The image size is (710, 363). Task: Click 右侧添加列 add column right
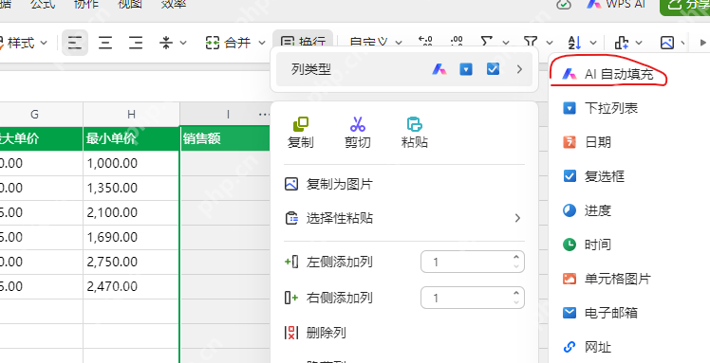pos(340,298)
